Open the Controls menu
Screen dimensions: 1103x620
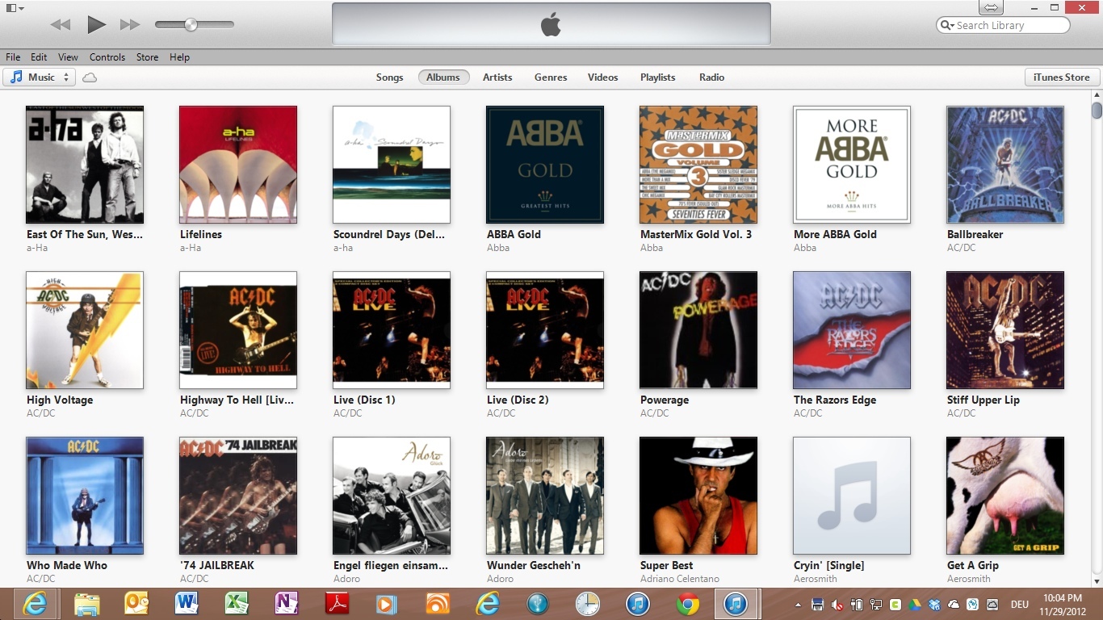[x=107, y=57]
